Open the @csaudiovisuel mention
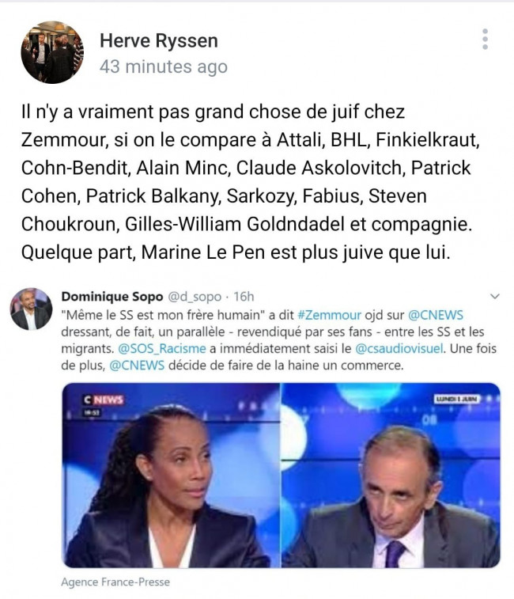 tap(399, 349)
